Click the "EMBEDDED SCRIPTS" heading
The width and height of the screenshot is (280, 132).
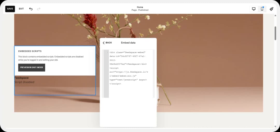30,51
